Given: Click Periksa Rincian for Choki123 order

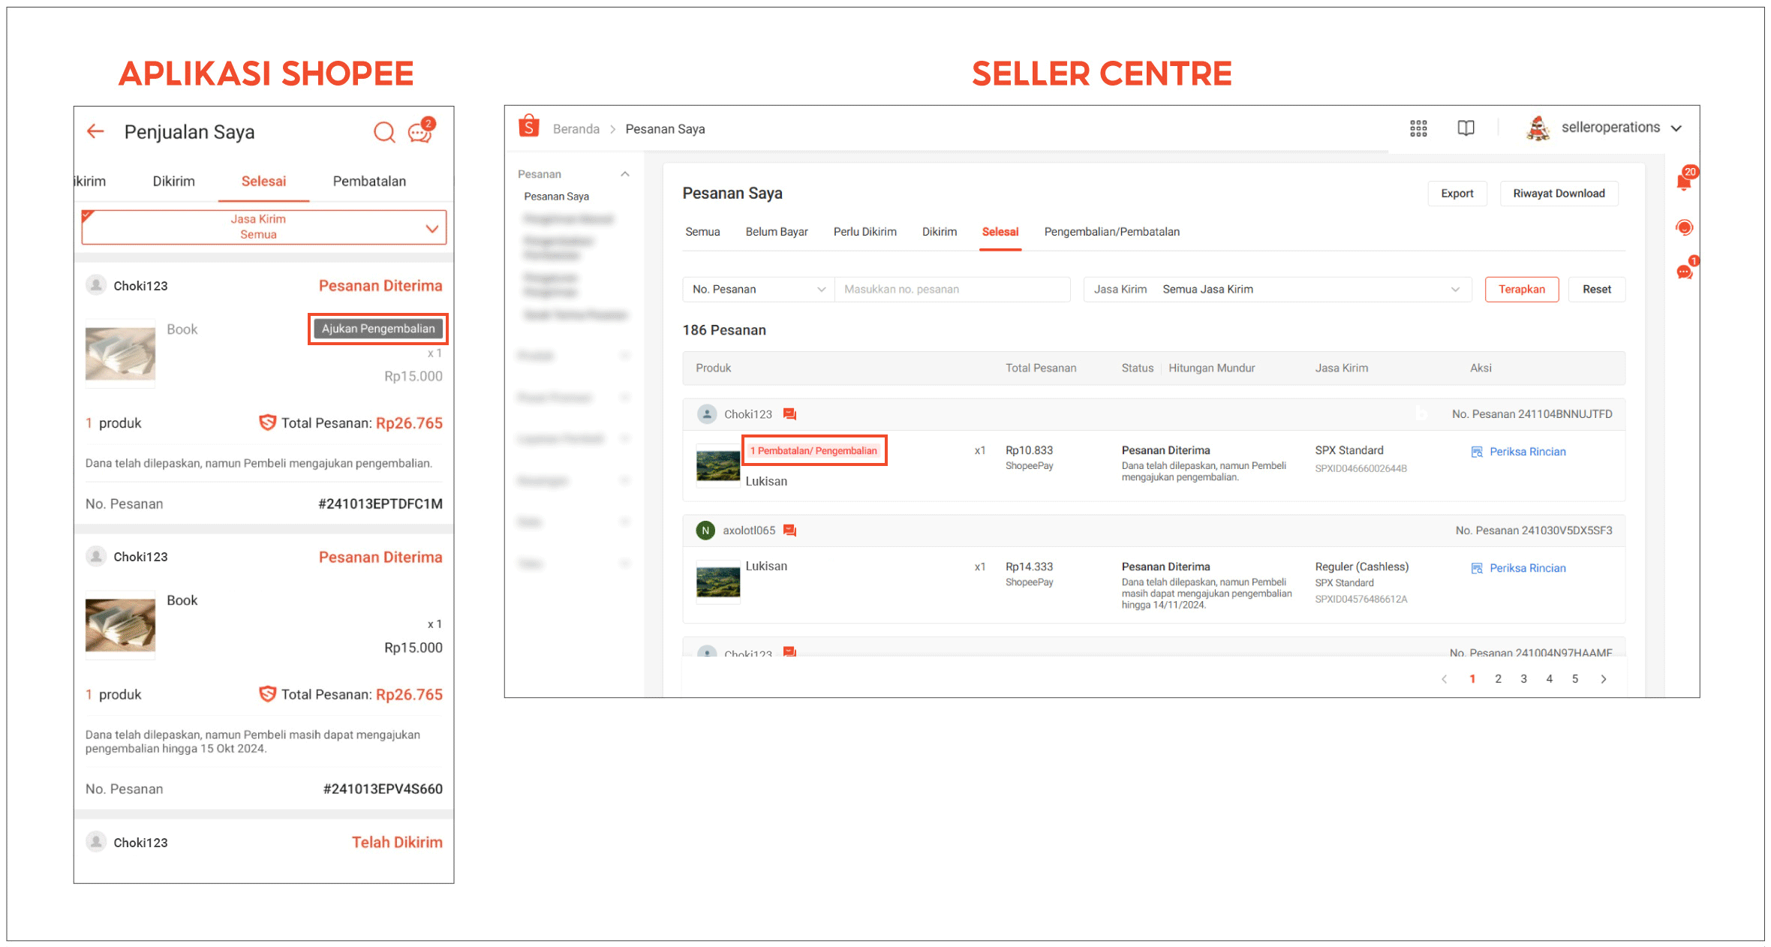Looking at the screenshot, I should (x=1526, y=452).
